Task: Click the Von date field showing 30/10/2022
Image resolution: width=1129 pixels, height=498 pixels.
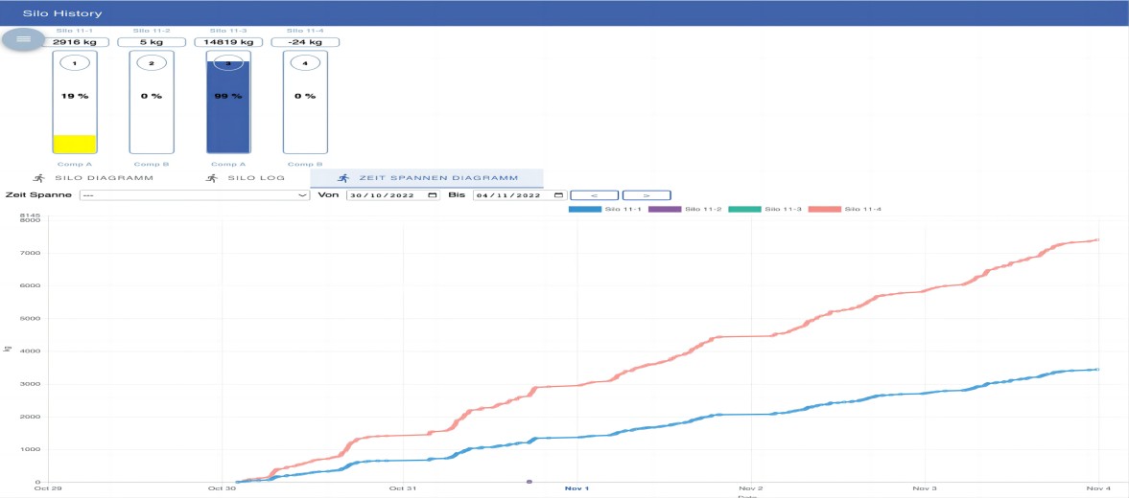Action: tap(386, 194)
